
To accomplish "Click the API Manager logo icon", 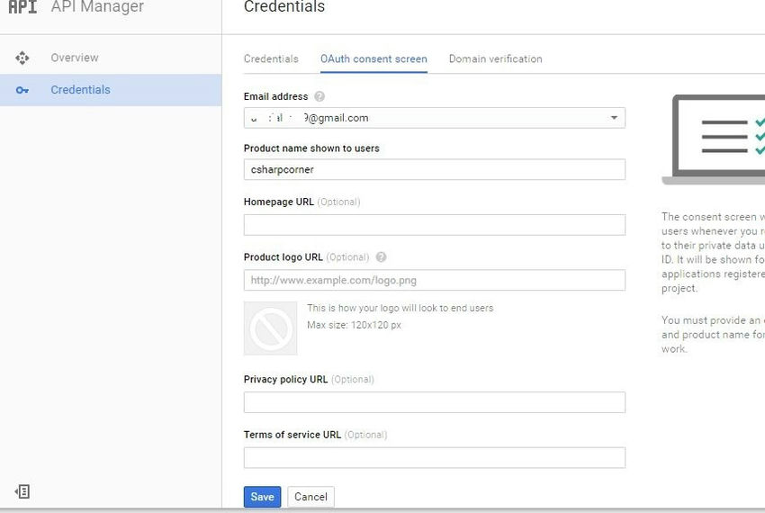I will tap(22, 7).
